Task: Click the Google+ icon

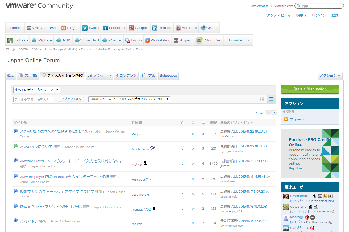Action: point(131,28)
